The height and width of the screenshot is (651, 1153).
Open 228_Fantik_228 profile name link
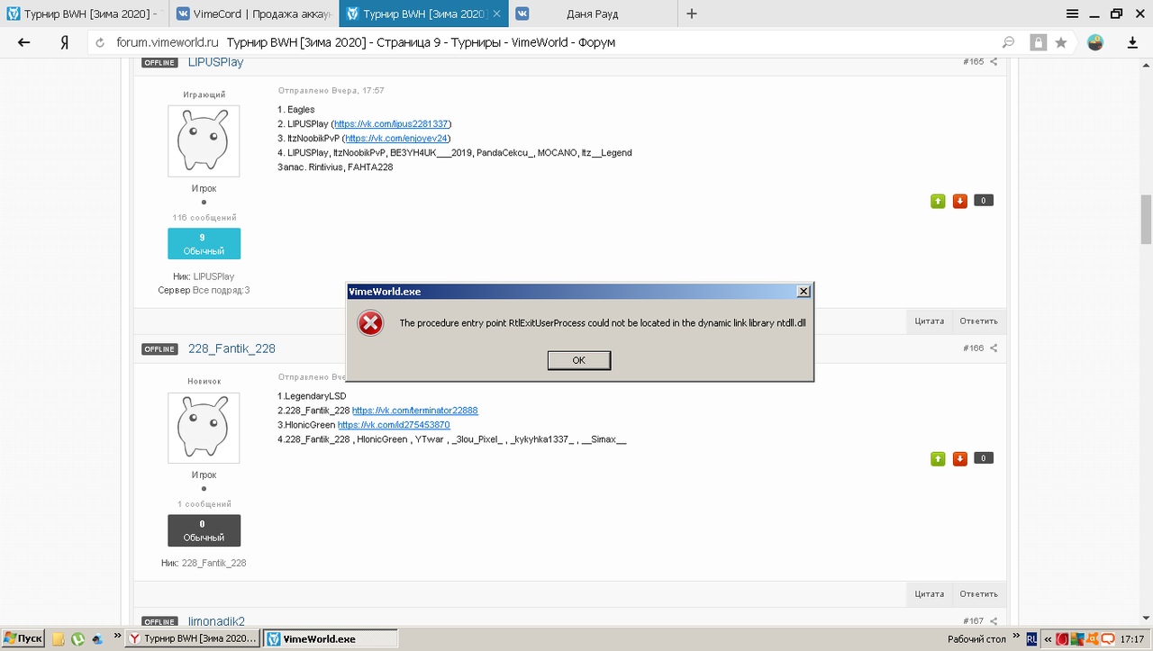(232, 348)
